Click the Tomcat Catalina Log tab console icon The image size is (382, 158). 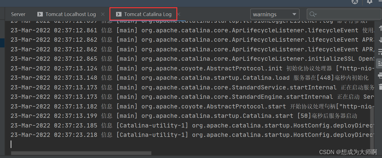pyautogui.click(x=119, y=14)
